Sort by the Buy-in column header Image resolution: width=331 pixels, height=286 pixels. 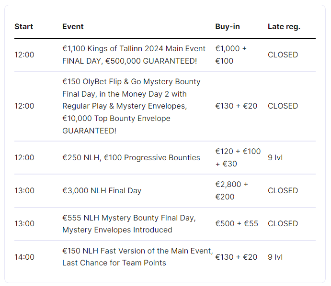228,27
